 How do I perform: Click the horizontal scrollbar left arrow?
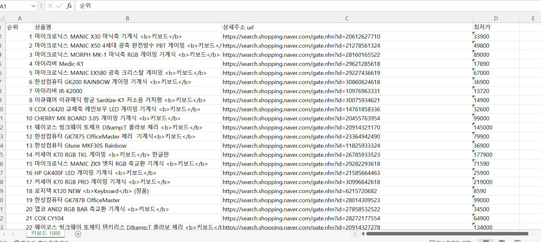click(x=363, y=234)
